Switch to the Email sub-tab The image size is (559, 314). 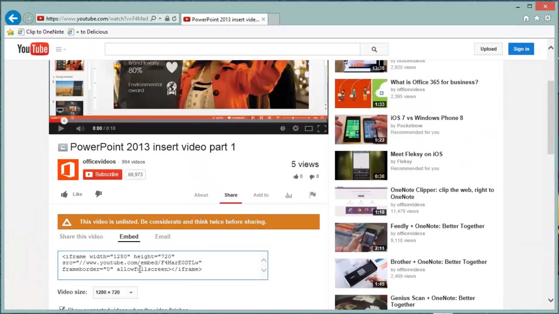[x=162, y=237]
